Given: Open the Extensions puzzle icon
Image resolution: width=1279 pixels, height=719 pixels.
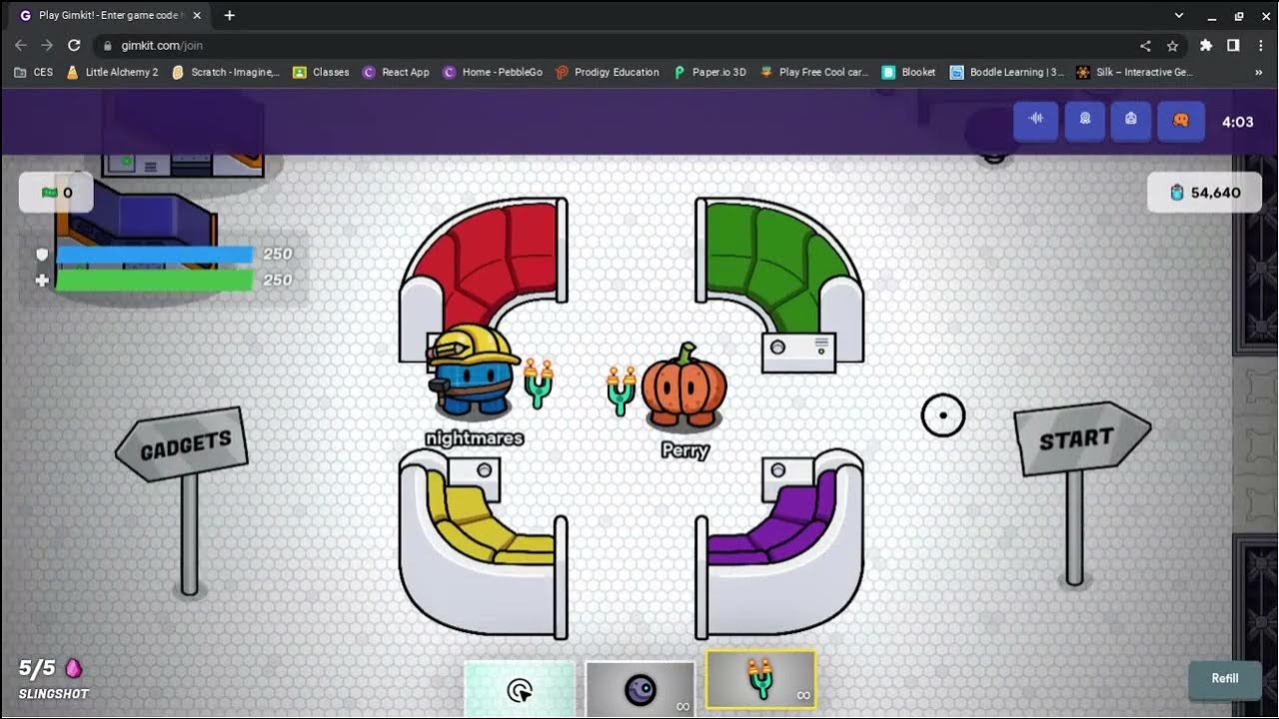Looking at the screenshot, I should click(1206, 45).
